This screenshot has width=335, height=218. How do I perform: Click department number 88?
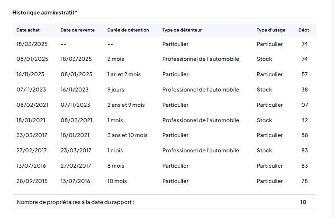(x=304, y=135)
